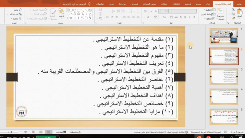Switch to Normal view icon in status bar
The image size is (245, 138).
[49, 132]
